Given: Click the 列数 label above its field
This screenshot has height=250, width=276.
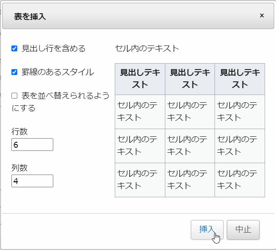Looking at the screenshot, I should [20, 168].
